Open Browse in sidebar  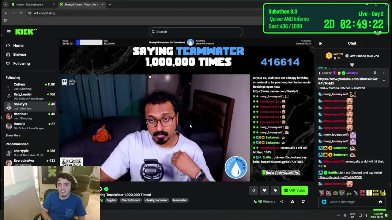pyautogui.click(x=20, y=54)
